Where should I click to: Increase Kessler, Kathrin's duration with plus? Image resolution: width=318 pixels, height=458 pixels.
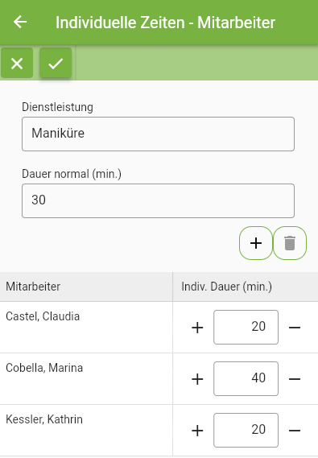pyautogui.click(x=197, y=431)
